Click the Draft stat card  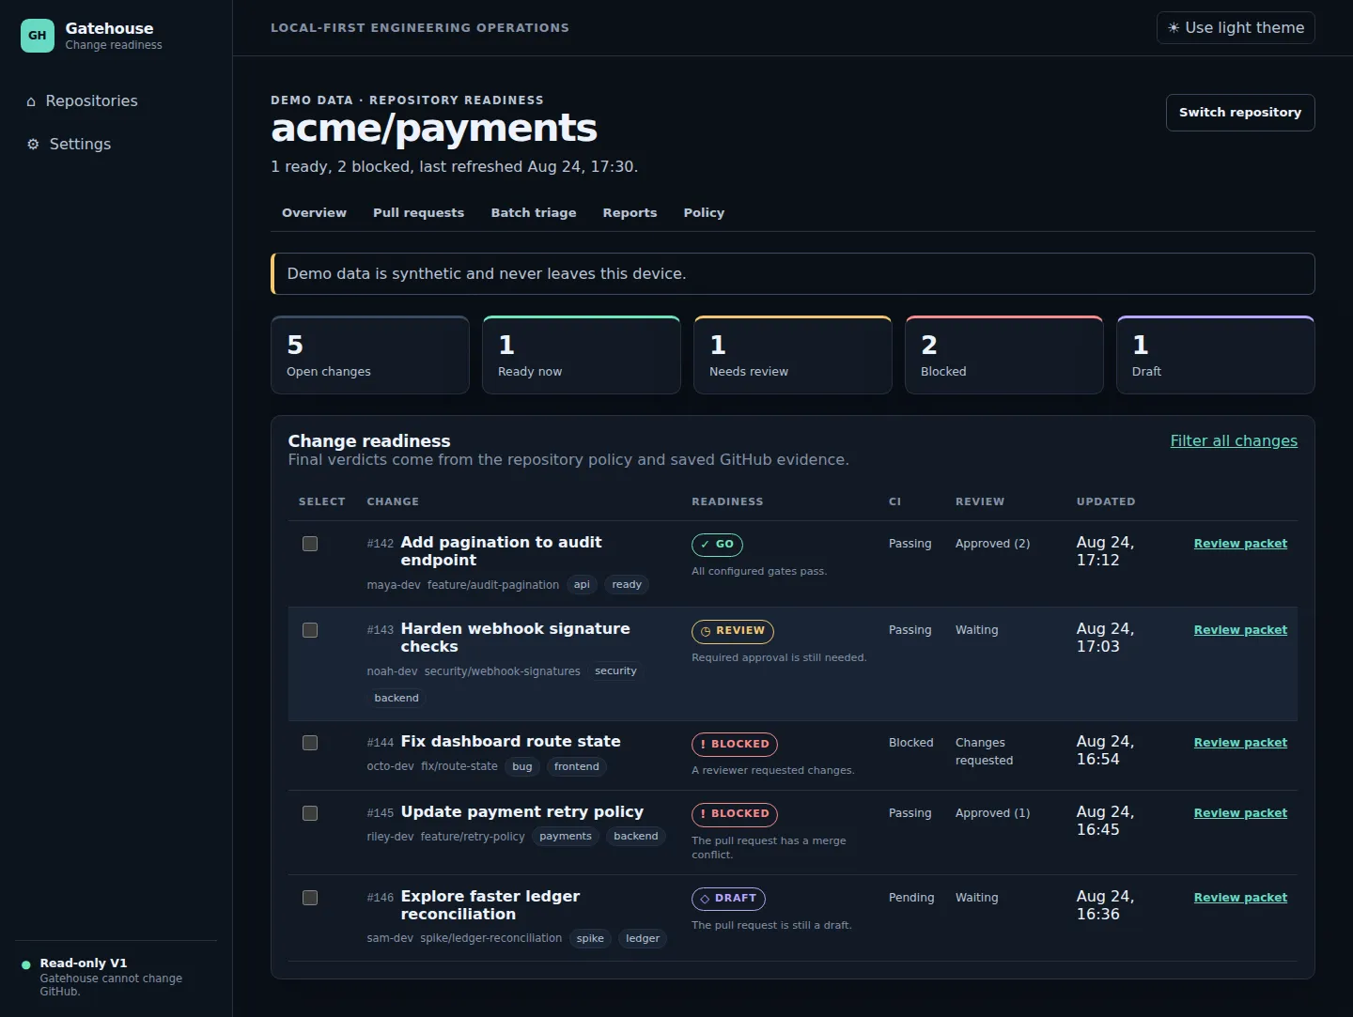(x=1216, y=355)
